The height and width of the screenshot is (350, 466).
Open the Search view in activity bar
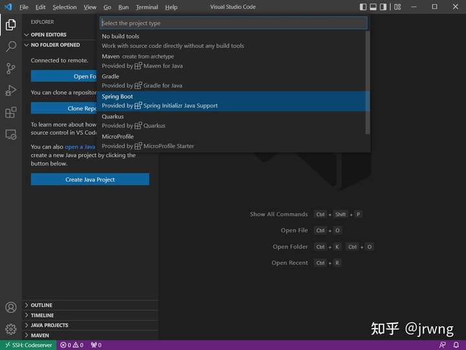11,47
